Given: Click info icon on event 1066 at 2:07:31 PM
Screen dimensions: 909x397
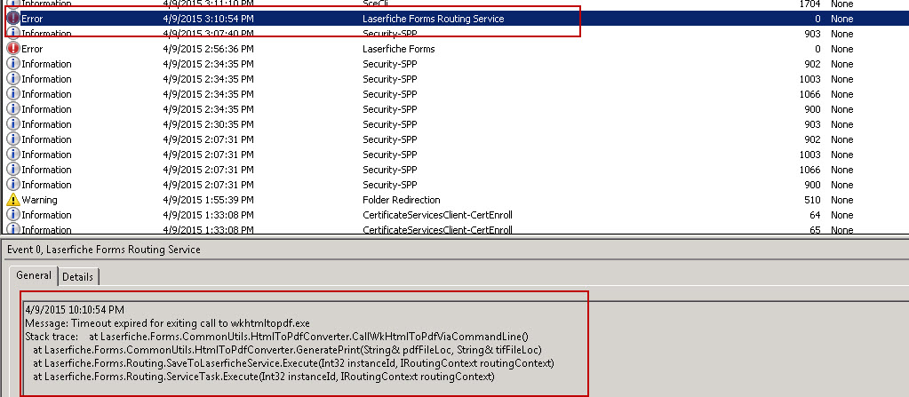Looking at the screenshot, I should (x=12, y=170).
